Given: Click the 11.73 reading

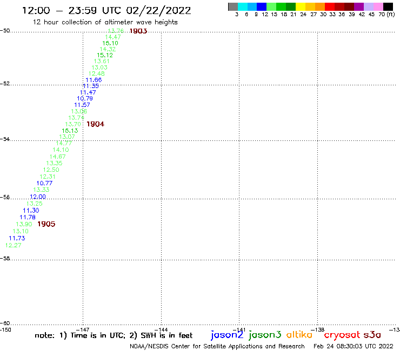Looking at the screenshot, I should pyautogui.click(x=17, y=238).
